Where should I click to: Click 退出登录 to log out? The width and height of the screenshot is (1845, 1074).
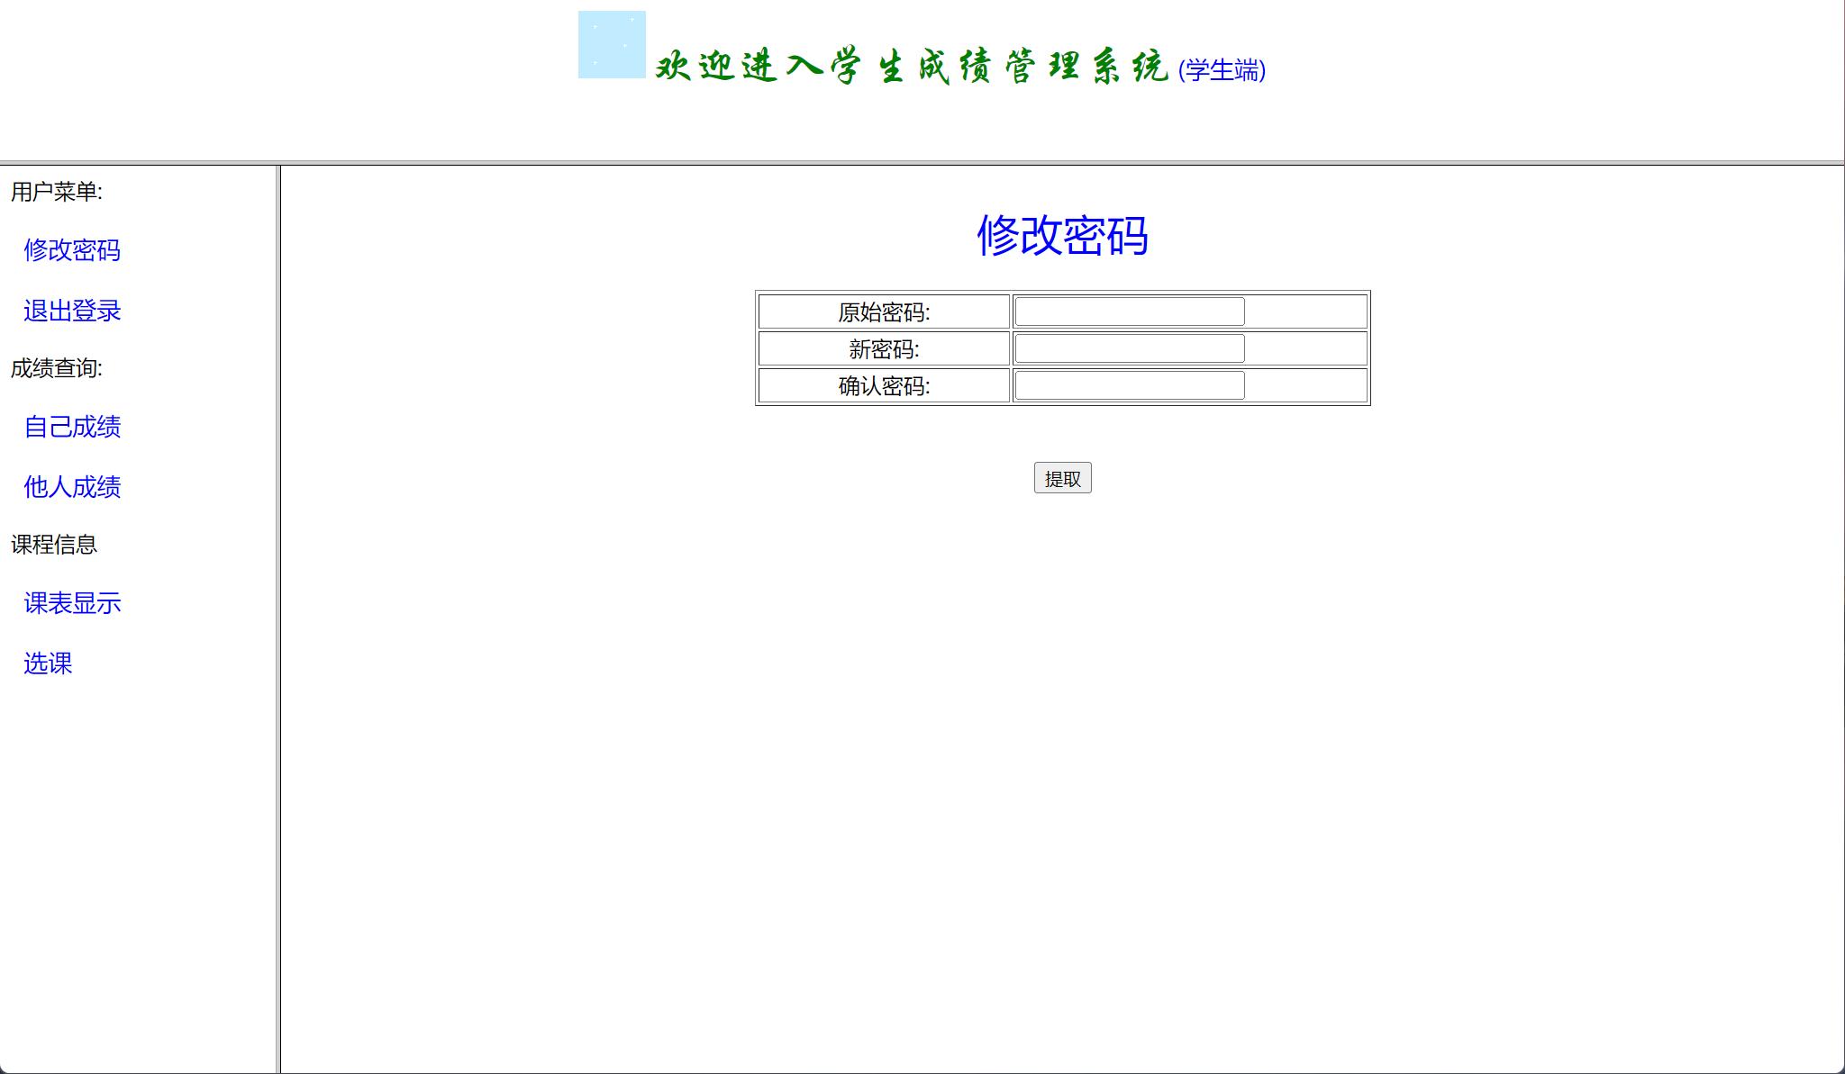[71, 310]
